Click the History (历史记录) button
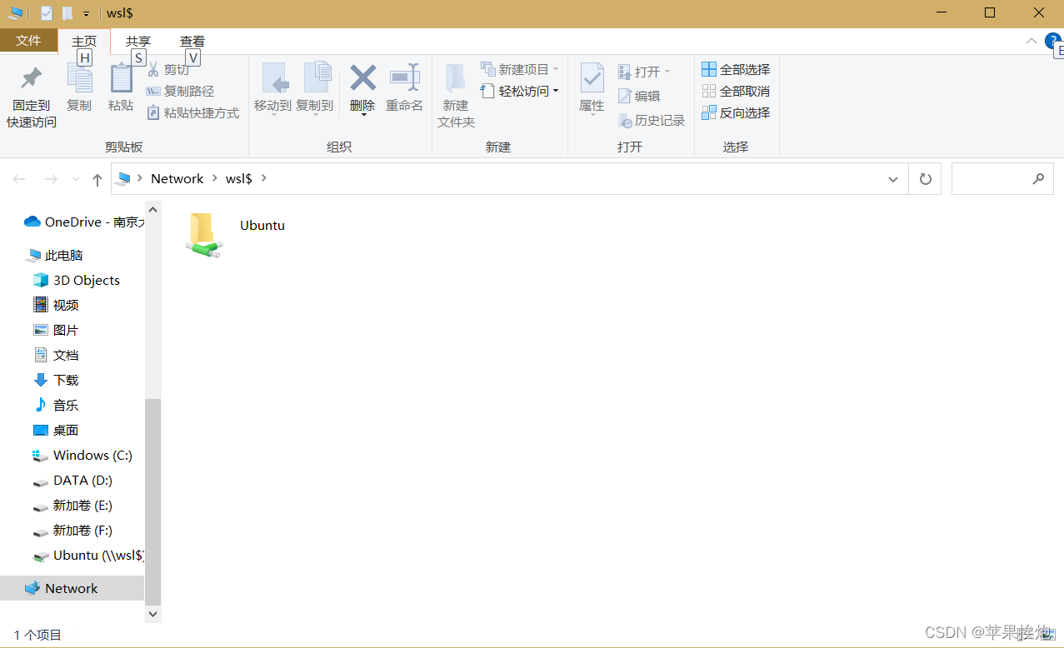The image size is (1064, 648). (x=652, y=121)
